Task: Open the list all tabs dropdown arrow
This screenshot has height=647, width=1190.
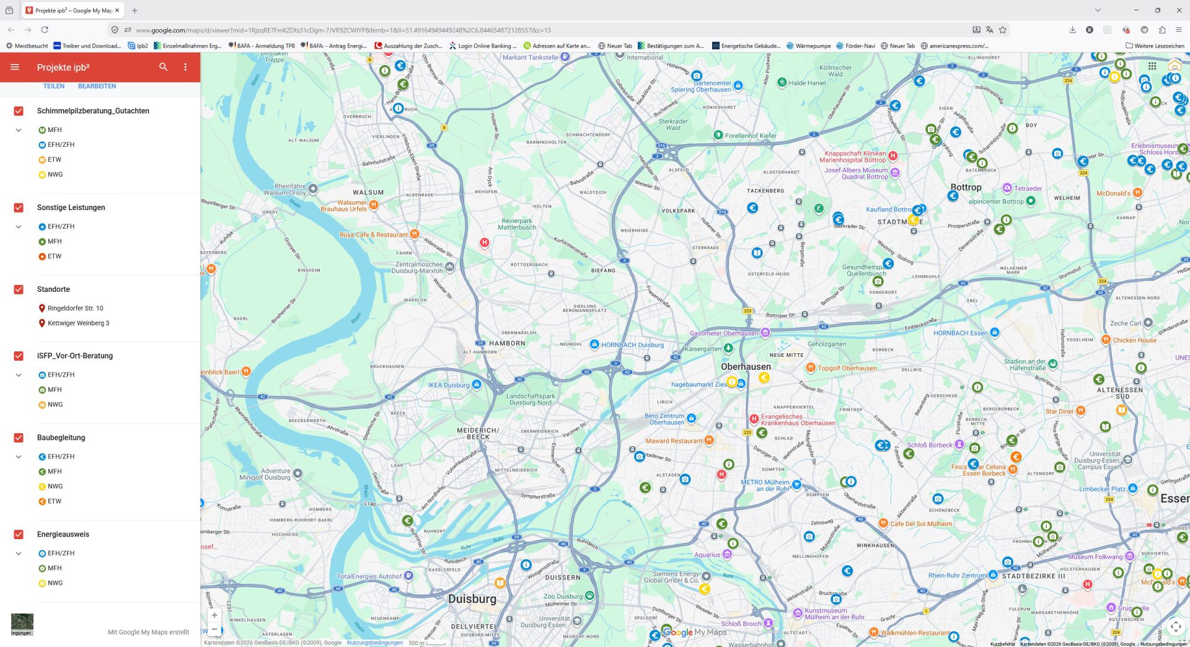Action: 1098,11
